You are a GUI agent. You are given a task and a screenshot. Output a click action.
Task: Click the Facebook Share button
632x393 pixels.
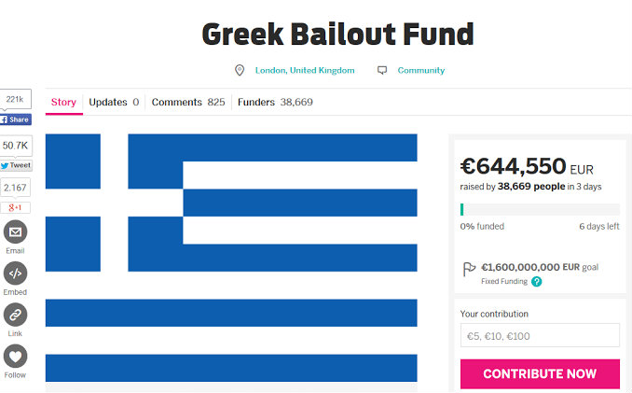[16, 119]
